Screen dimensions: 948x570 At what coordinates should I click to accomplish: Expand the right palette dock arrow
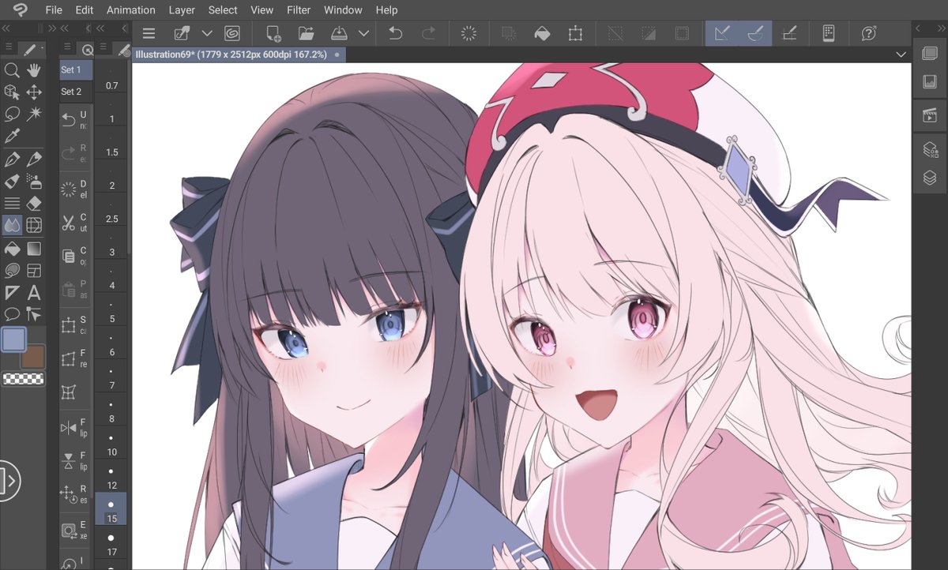click(918, 28)
